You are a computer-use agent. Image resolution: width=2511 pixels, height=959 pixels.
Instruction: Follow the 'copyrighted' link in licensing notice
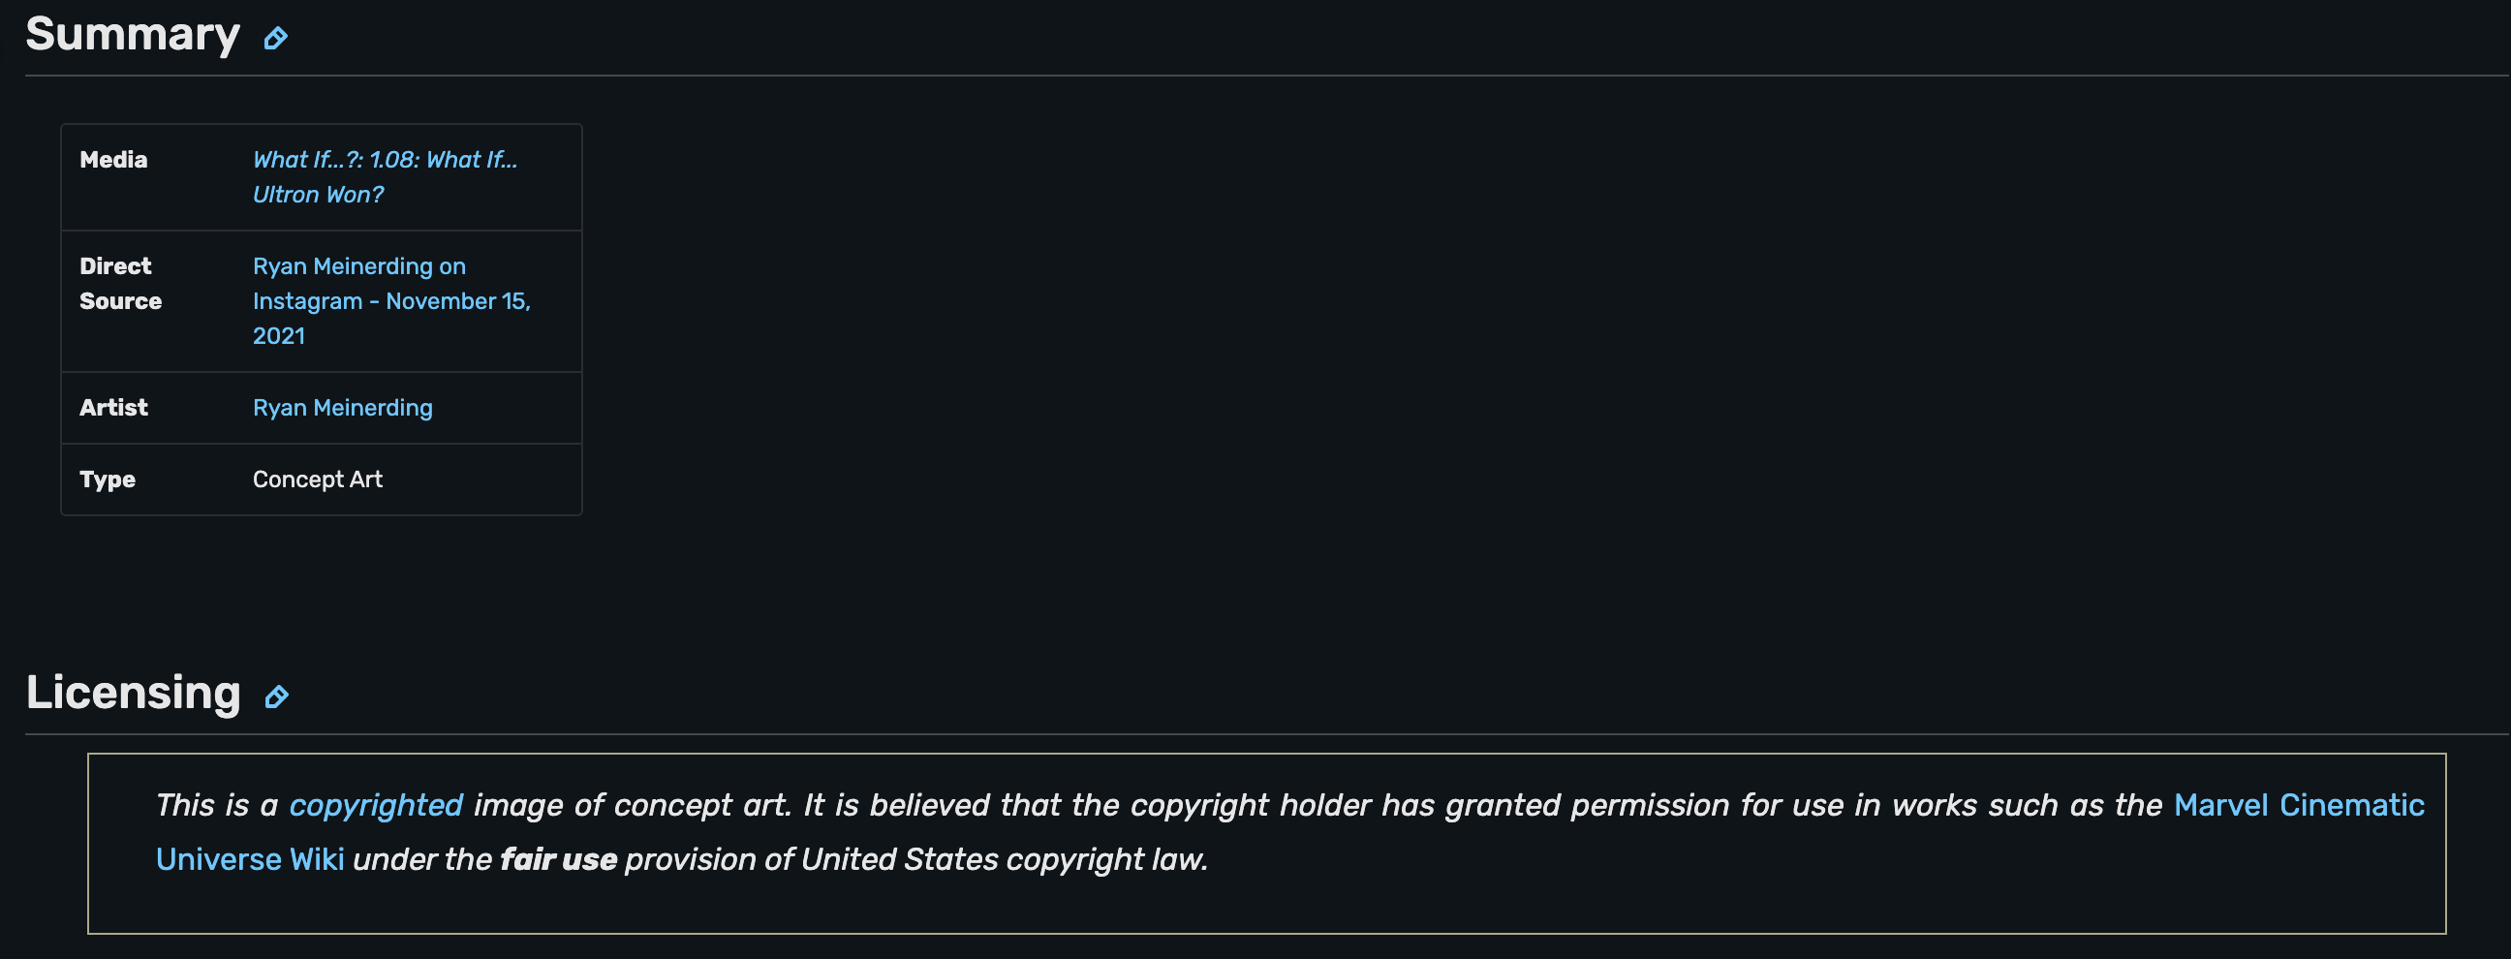tap(375, 805)
